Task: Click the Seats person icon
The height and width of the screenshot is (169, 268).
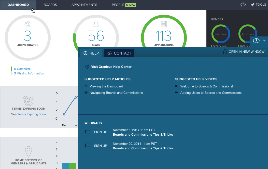Action: (96, 24)
